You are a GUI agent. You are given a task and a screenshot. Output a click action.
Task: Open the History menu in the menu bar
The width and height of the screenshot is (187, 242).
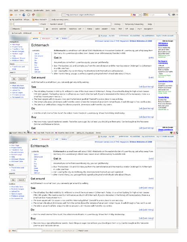pos(29,11)
